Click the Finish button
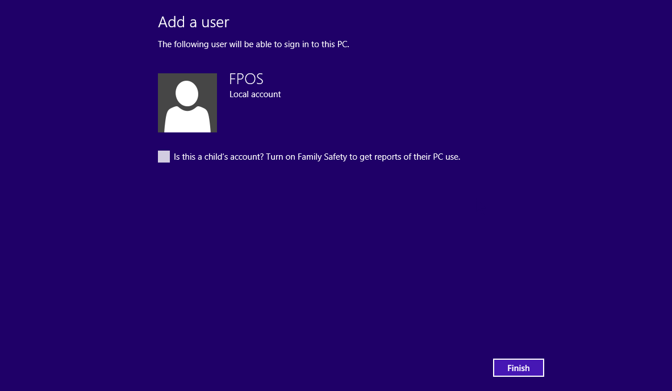The image size is (672, 391). coord(518,368)
